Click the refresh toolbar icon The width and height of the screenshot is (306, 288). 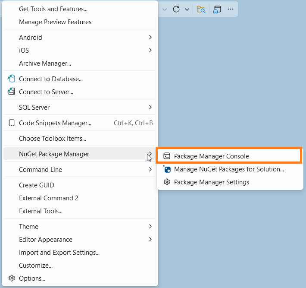click(x=176, y=9)
